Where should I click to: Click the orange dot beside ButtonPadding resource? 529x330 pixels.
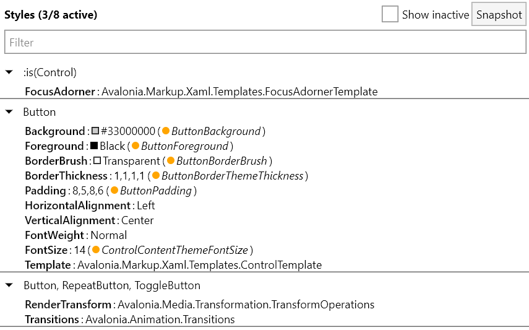point(114,191)
